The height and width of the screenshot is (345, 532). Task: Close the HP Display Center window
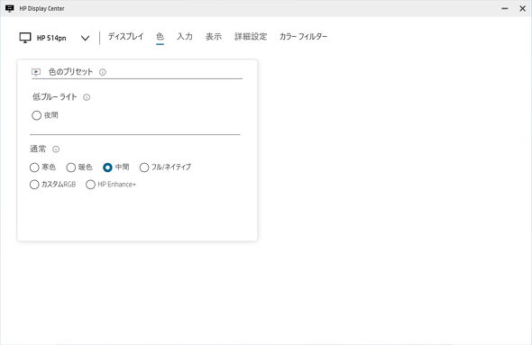522,8
